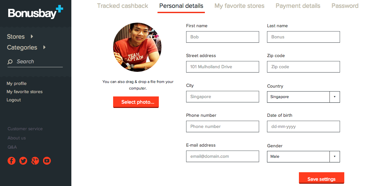Open the Payment details tab
Screen dimensions: 365x186
(298, 6)
